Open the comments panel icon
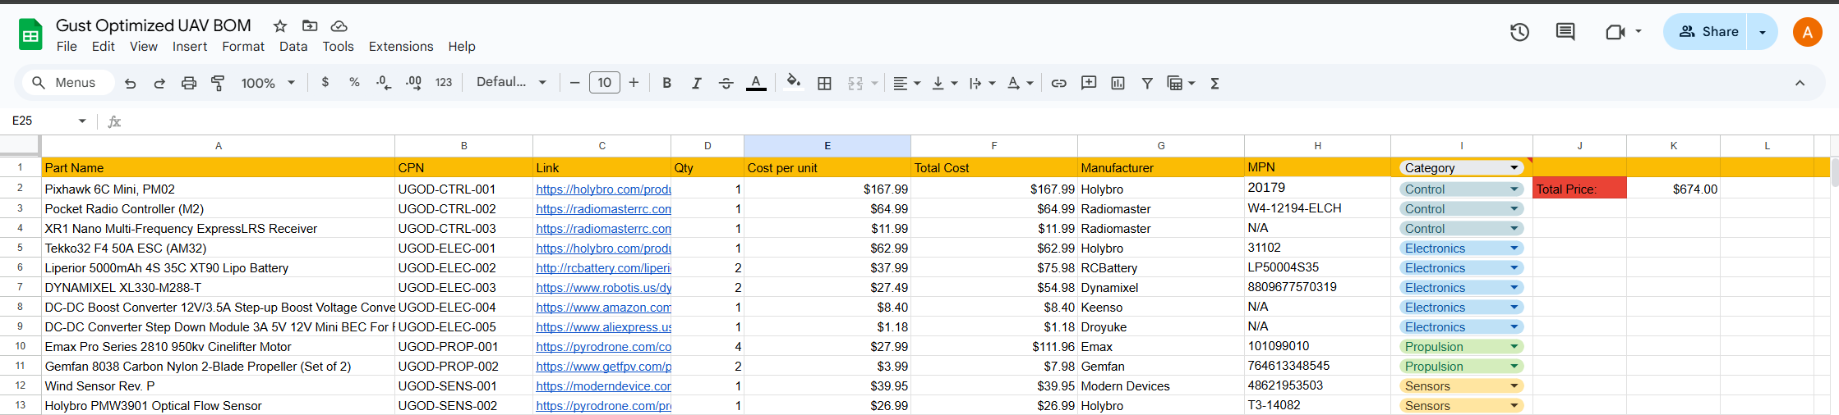 (1565, 32)
